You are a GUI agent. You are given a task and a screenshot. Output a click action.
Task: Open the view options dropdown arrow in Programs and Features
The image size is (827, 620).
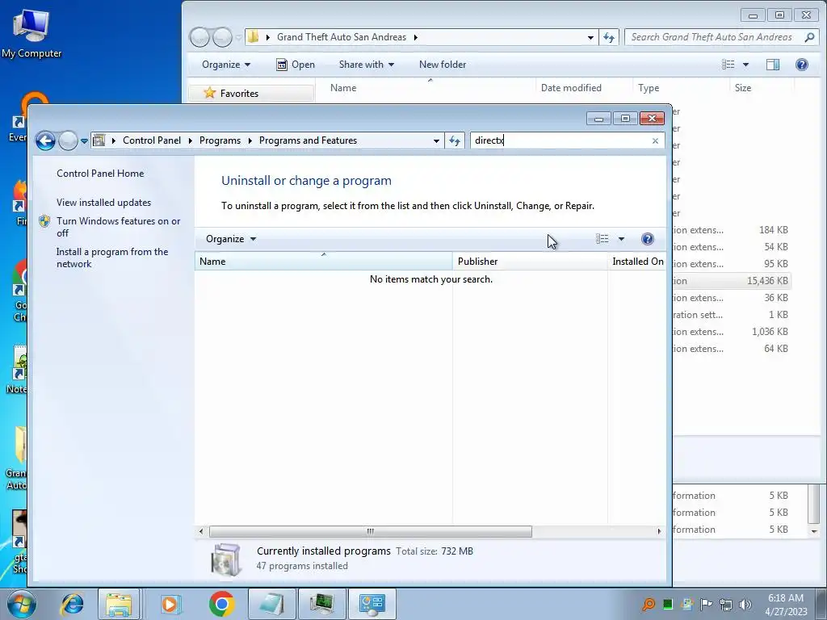point(621,239)
